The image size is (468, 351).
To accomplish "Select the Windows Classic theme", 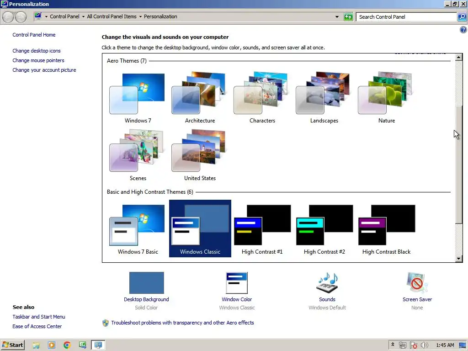I will pos(200,229).
